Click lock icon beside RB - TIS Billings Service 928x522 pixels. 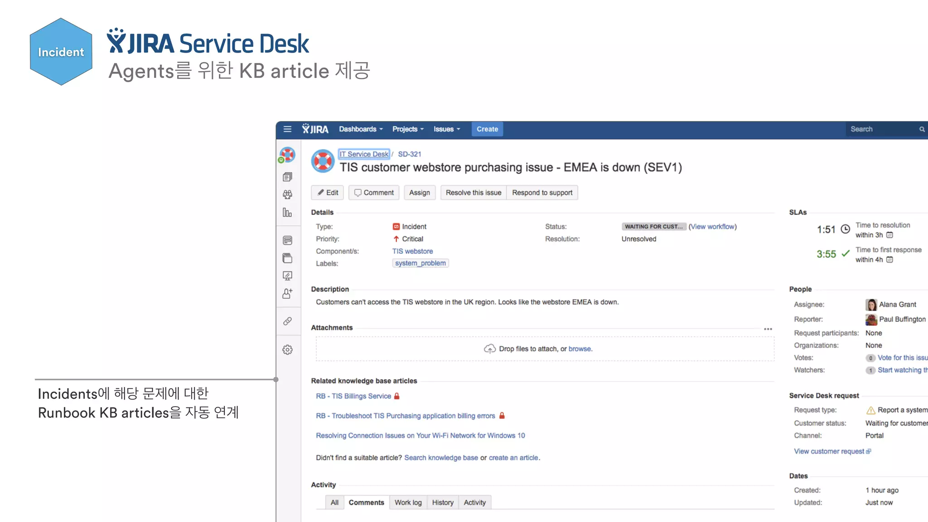397,396
